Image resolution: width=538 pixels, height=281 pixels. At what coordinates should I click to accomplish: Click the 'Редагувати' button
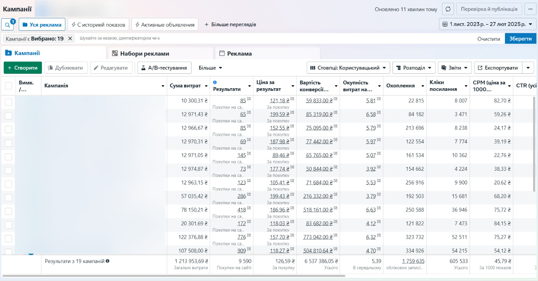(x=111, y=68)
